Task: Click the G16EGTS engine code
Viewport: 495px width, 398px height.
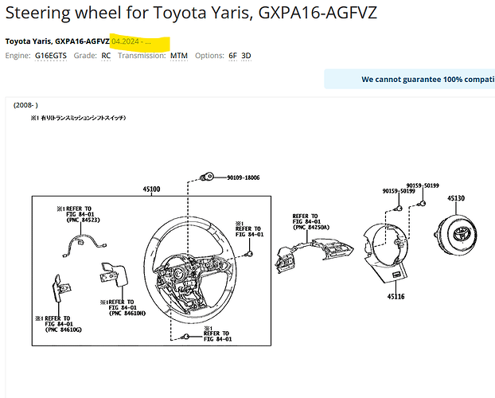Action: tap(51, 56)
